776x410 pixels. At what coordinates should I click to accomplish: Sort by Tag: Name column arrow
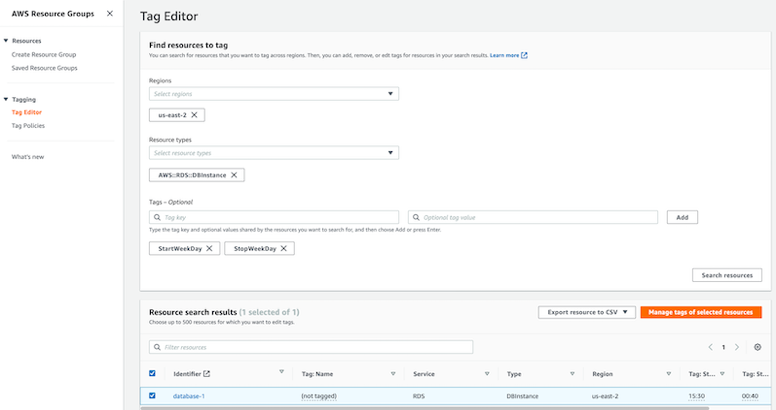[x=393, y=374]
